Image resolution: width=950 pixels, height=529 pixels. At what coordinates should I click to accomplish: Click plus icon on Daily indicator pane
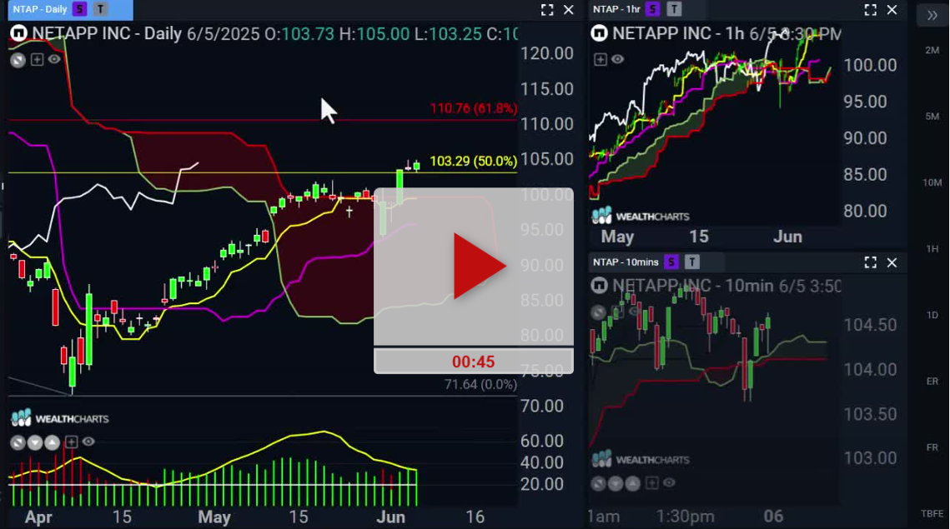pyautogui.click(x=71, y=442)
